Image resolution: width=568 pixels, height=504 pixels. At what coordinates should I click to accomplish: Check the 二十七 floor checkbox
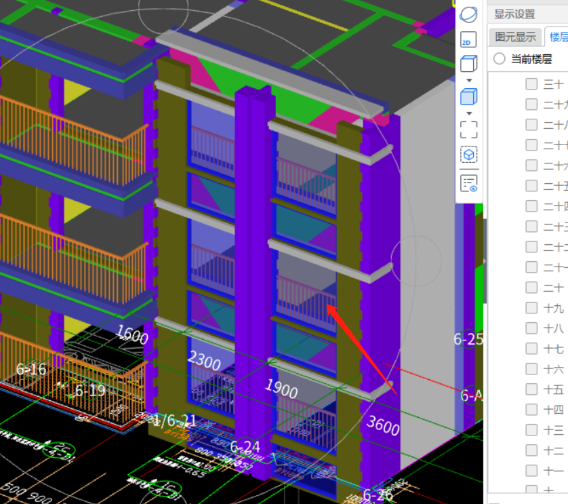(531, 145)
